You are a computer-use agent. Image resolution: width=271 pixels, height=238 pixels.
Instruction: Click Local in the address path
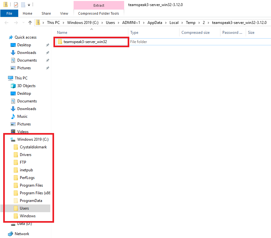174,23
